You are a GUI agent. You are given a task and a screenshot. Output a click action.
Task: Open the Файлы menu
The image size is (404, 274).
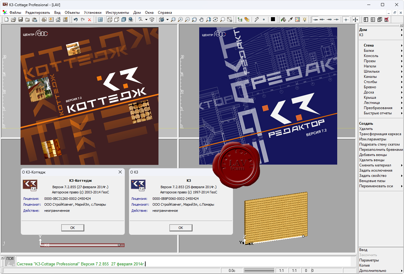pyautogui.click(x=15, y=13)
